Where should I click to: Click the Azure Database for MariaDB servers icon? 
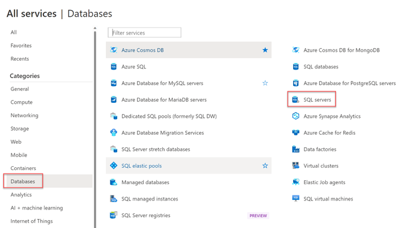pyautogui.click(x=114, y=99)
